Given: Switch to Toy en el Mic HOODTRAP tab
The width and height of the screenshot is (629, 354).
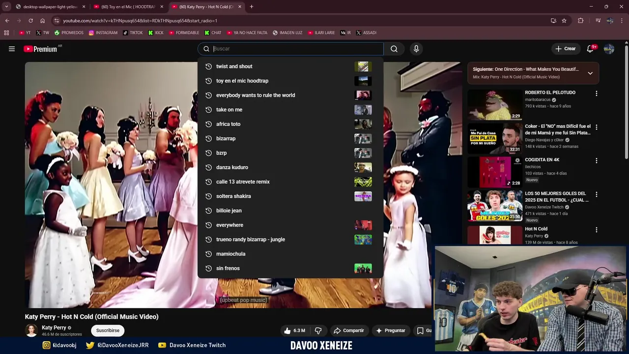Looking at the screenshot, I should pos(128,7).
